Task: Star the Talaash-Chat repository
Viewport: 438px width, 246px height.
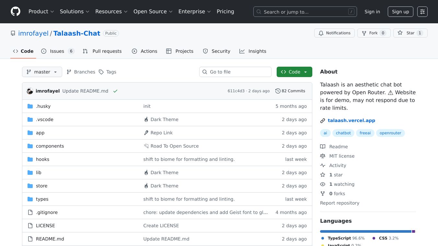Action: coord(410,33)
